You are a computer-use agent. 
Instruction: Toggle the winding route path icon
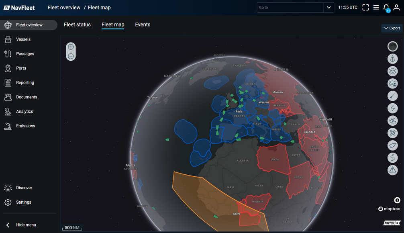(x=393, y=158)
